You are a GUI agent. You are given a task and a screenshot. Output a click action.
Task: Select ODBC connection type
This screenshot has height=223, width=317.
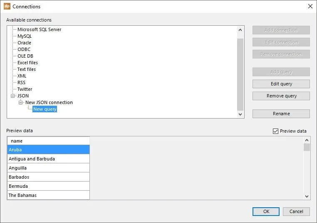[x=24, y=49]
